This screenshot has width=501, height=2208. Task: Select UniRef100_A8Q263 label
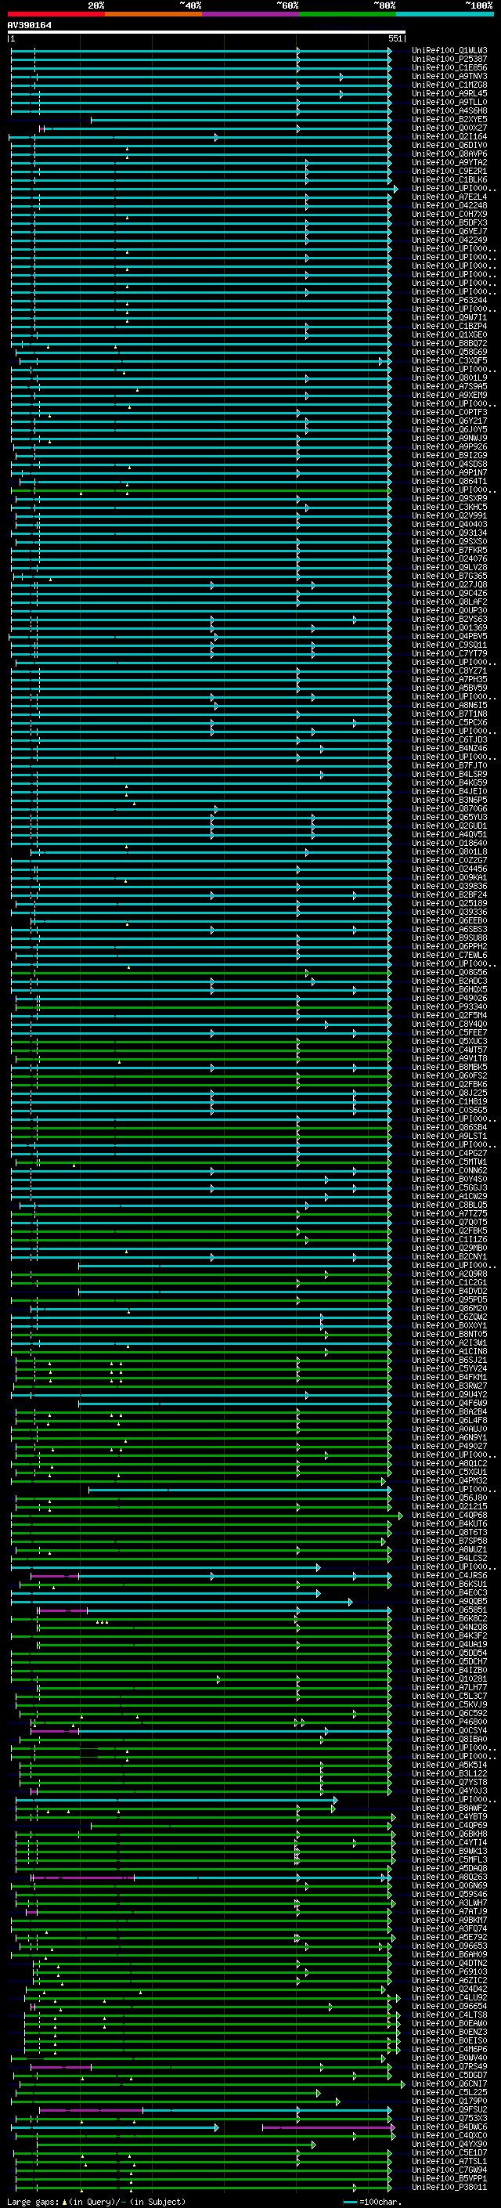449,1876
